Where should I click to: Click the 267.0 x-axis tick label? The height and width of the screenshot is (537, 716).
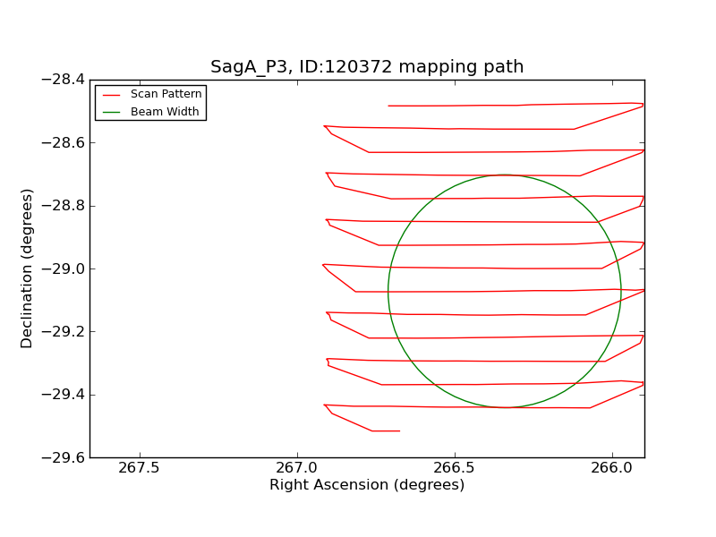click(x=296, y=468)
